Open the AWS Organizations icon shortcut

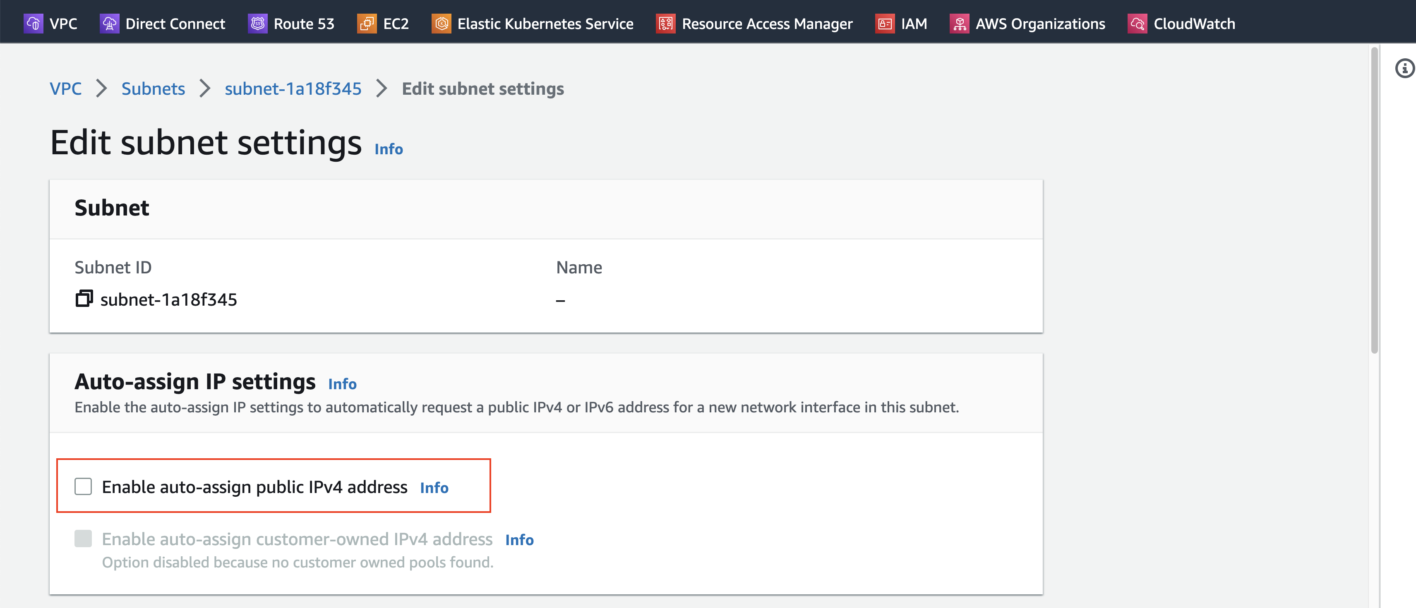(x=959, y=24)
